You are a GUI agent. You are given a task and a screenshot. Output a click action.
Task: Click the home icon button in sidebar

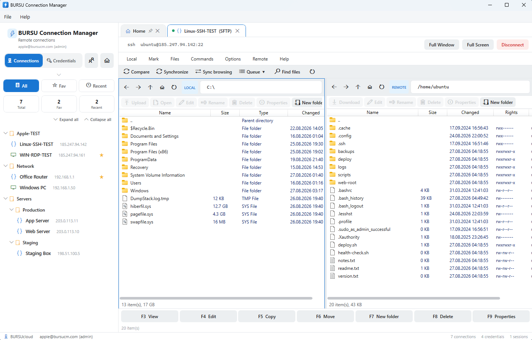pos(107,61)
